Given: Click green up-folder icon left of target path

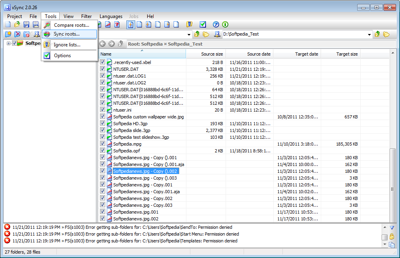Looking at the screenshot, I should pyautogui.click(x=197, y=34).
